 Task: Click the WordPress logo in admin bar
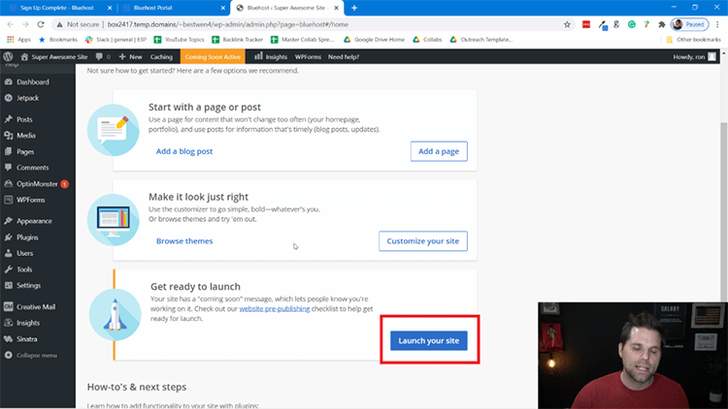coord(9,56)
